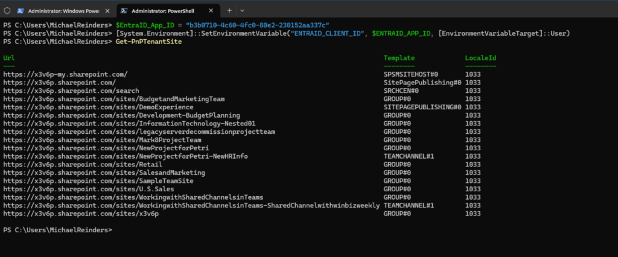
Task: Click the Template column header
Action: coord(399,58)
